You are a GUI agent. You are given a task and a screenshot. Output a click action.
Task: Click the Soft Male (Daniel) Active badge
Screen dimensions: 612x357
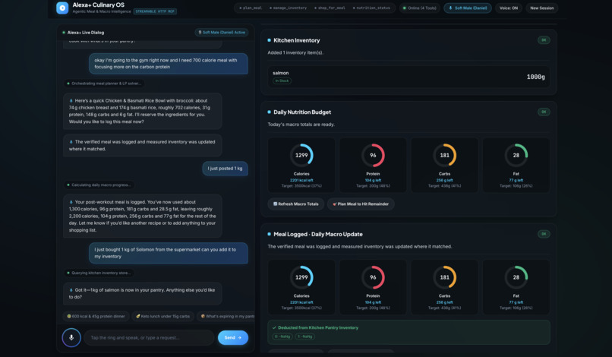[x=221, y=33]
